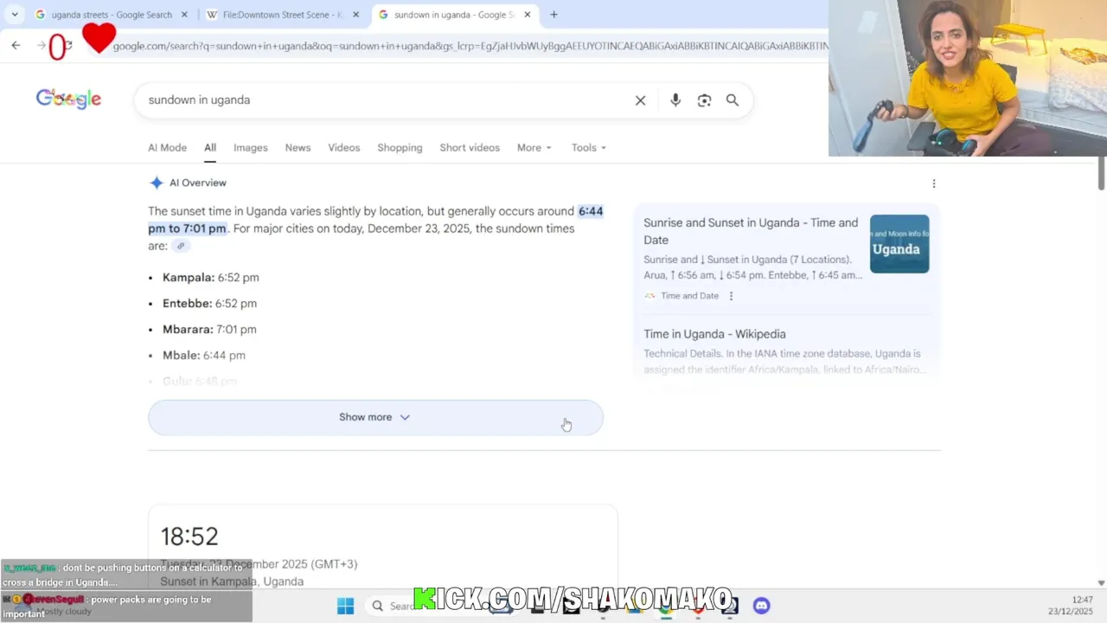Close the 'uganda streets' tab
The height and width of the screenshot is (623, 1107).
(183, 15)
